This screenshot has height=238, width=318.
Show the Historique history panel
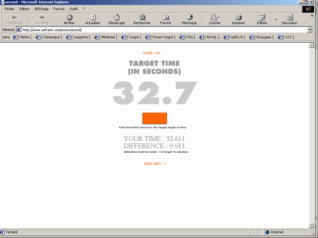pyautogui.click(x=189, y=17)
